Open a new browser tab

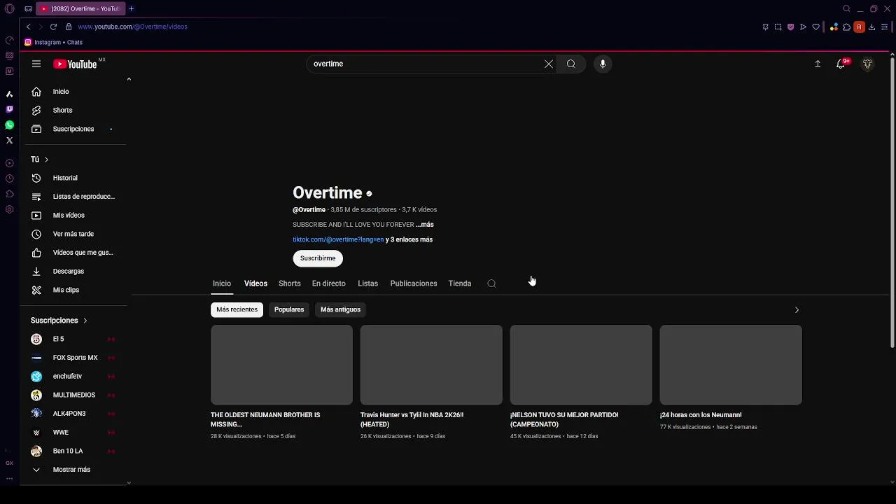click(x=131, y=8)
